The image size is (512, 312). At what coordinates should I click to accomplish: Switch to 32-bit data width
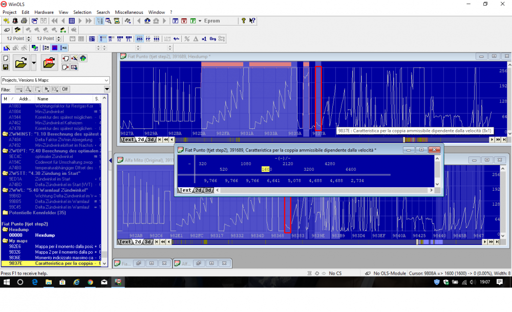[x=120, y=39]
